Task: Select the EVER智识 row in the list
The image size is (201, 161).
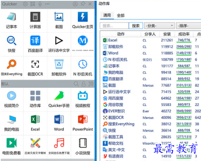Action: [x=151, y=111]
